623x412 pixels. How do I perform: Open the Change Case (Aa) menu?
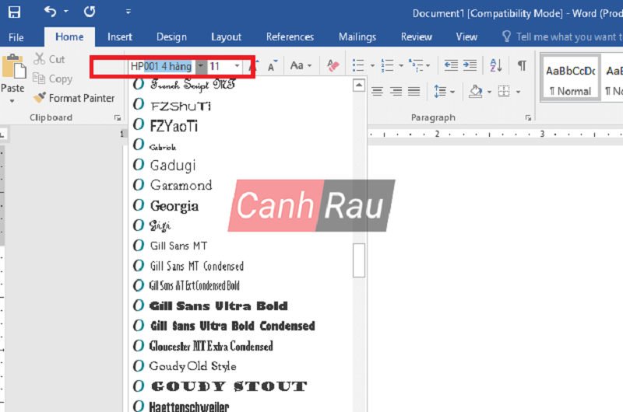coord(301,65)
